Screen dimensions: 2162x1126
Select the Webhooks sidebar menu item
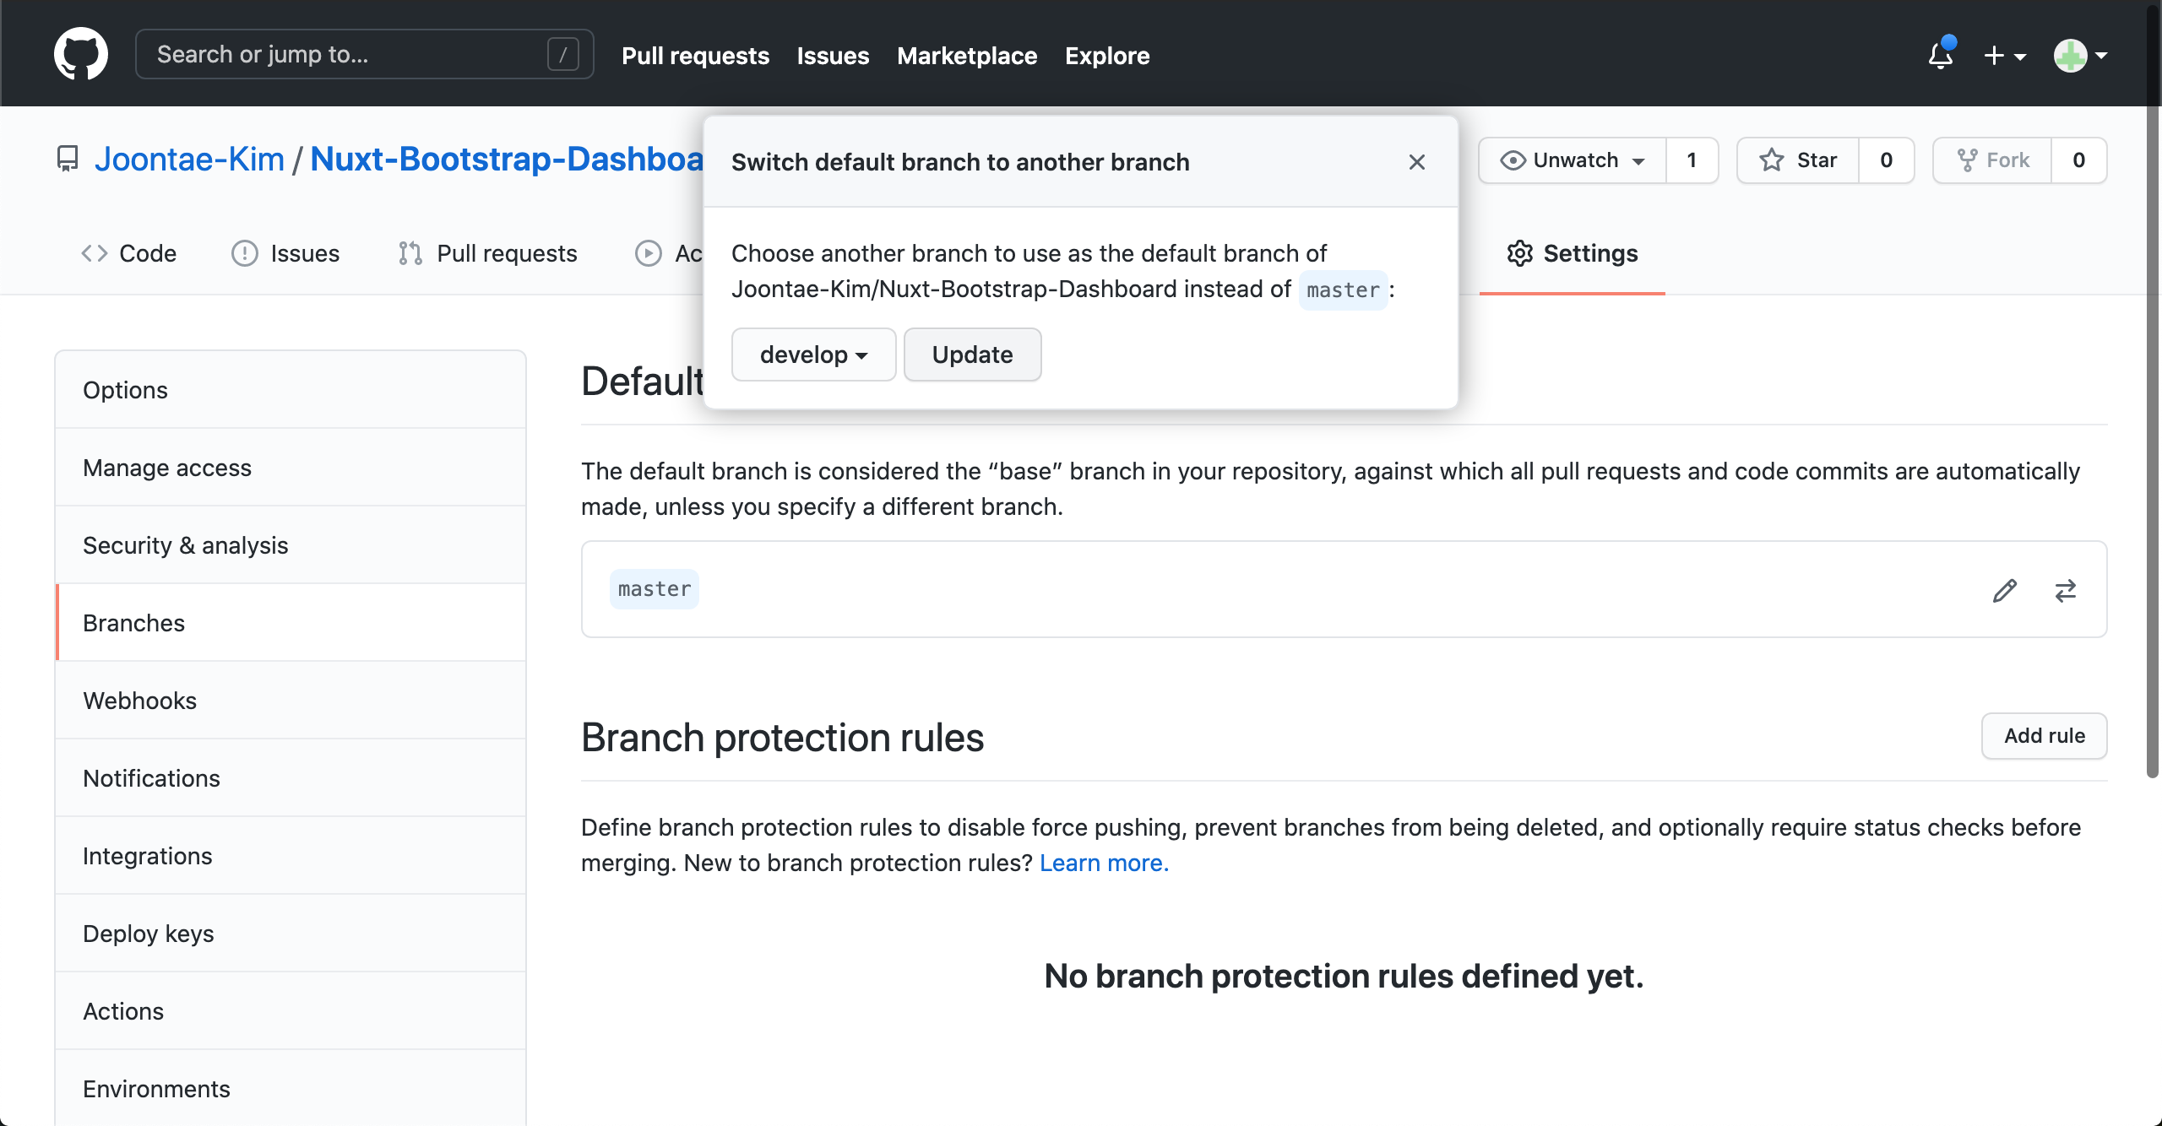coord(139,701)
